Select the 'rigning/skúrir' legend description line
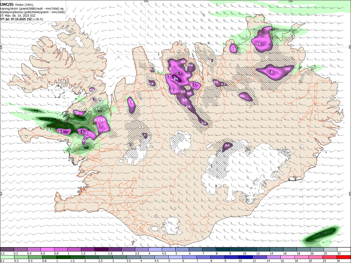 (32, 8)
